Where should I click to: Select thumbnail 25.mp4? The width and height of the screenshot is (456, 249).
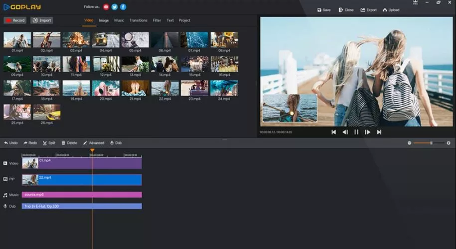[x=17, y=112]
